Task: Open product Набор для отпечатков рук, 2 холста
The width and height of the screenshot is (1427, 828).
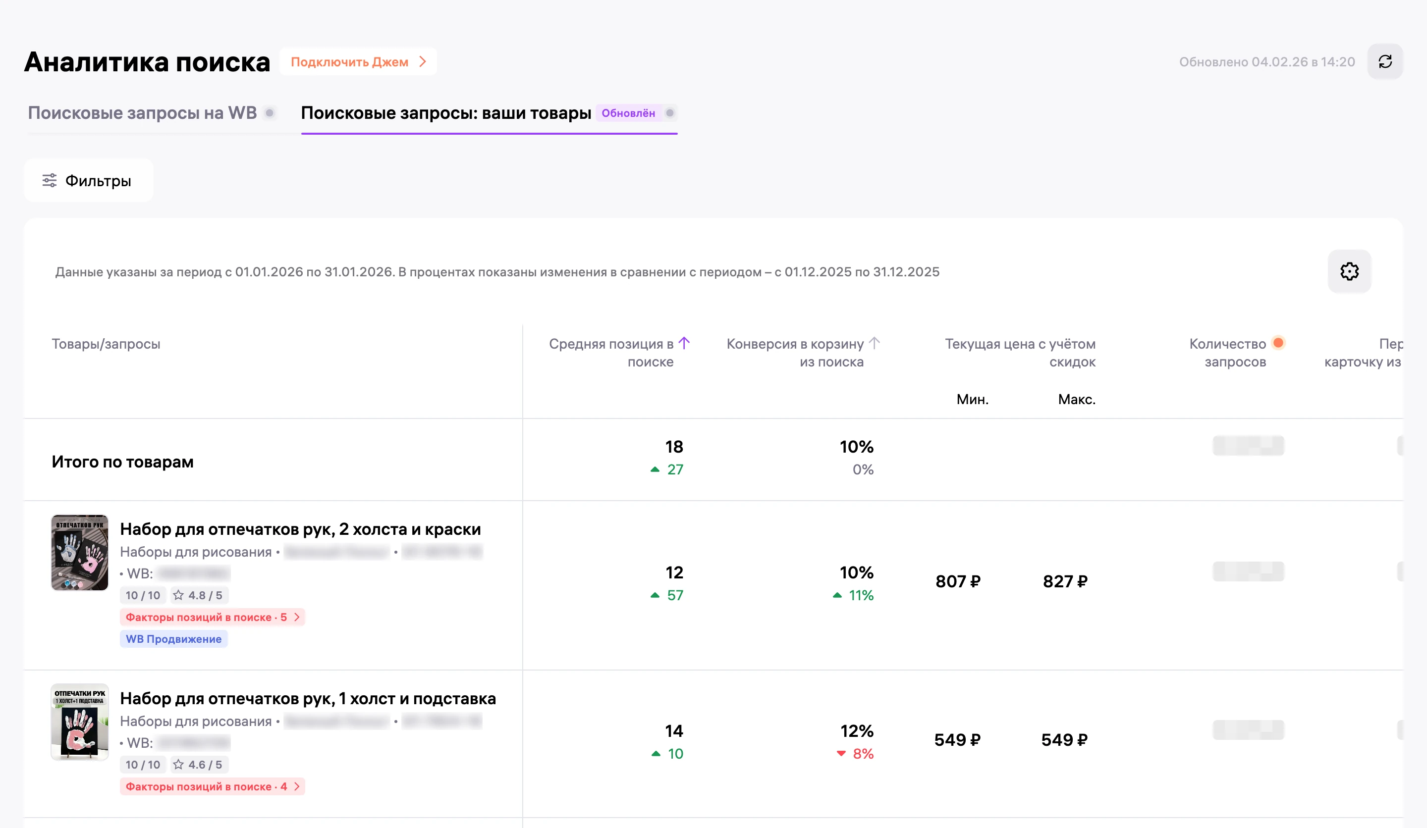Action: 300,529
